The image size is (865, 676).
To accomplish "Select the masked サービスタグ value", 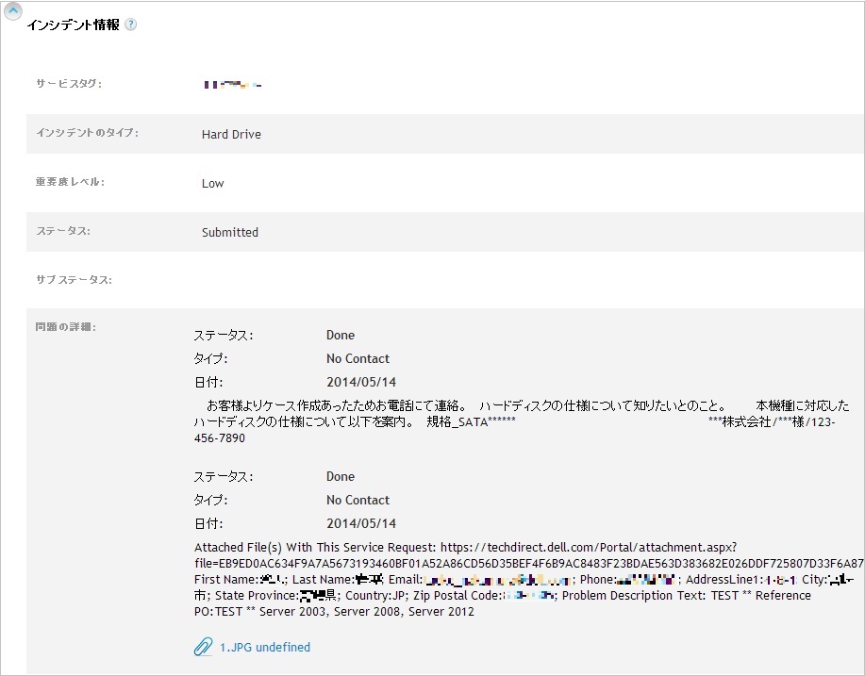I will tap(233, 84).
